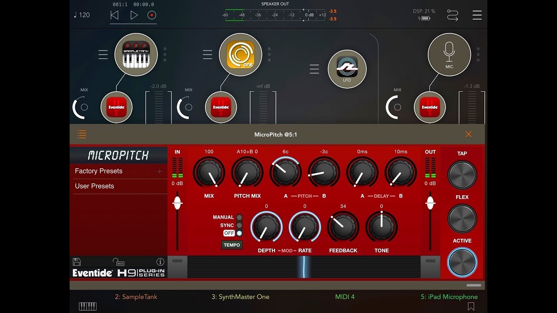
Task: Open the SampleTank instrument node
Action: tap(136, 54)
